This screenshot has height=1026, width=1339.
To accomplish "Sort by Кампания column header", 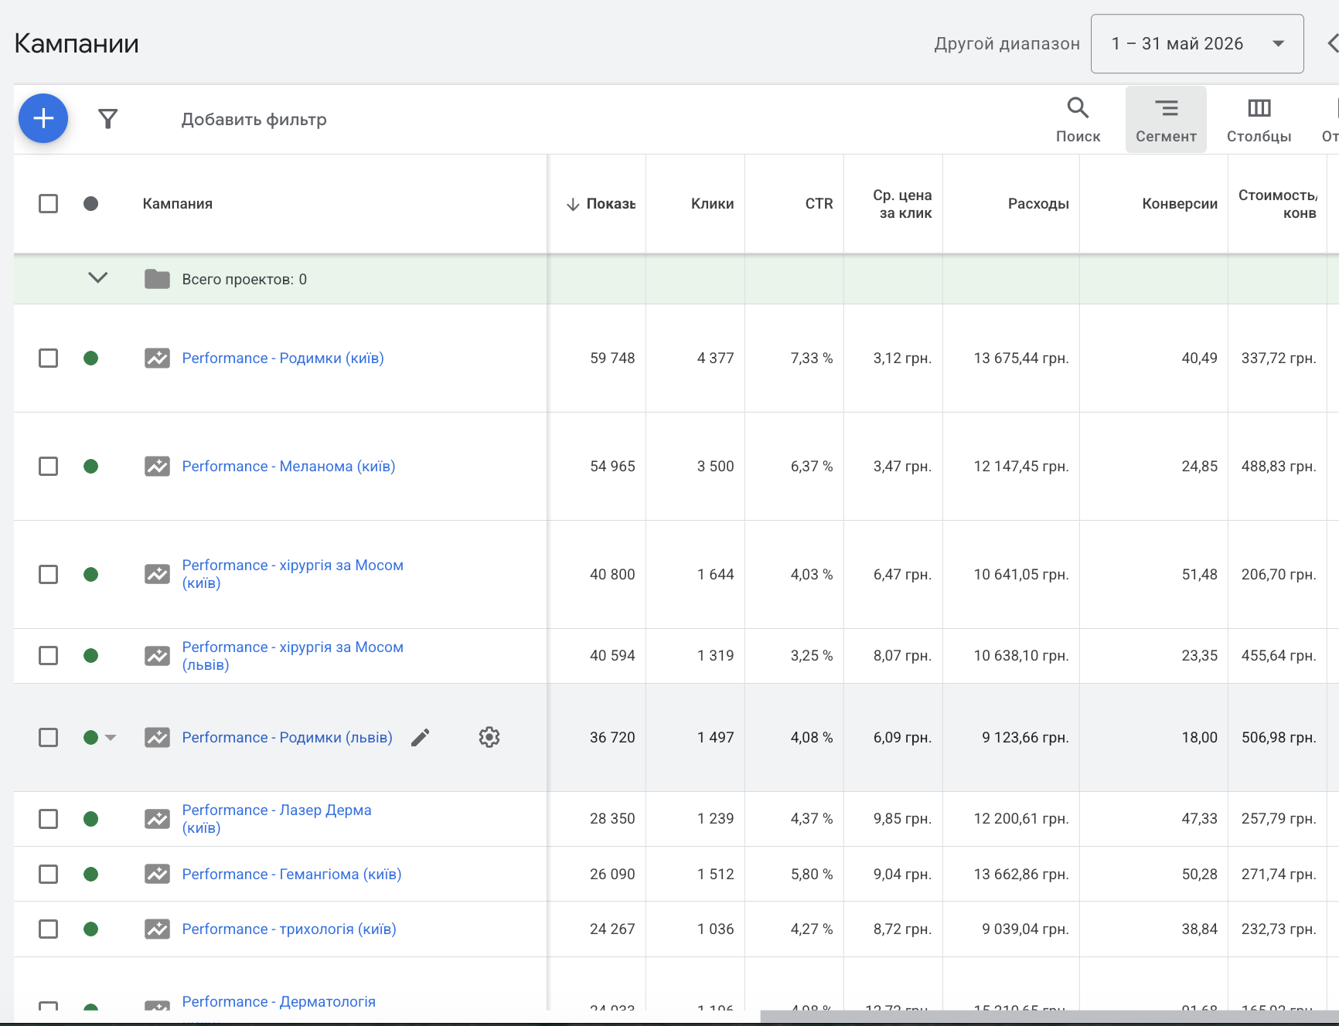I will click(177, 204).
